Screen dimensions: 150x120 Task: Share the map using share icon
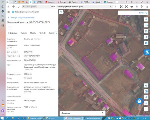(146, 37)
